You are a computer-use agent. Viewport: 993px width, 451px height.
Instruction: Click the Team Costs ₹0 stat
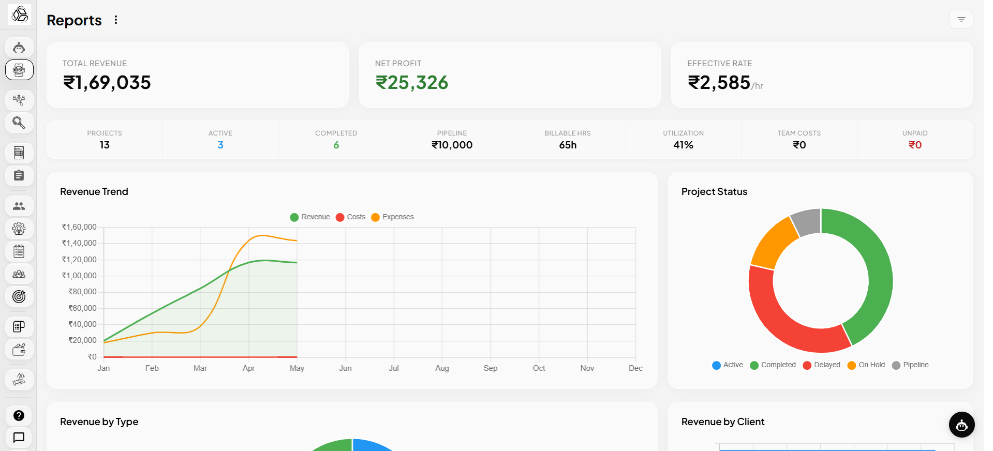coord(799,140)
